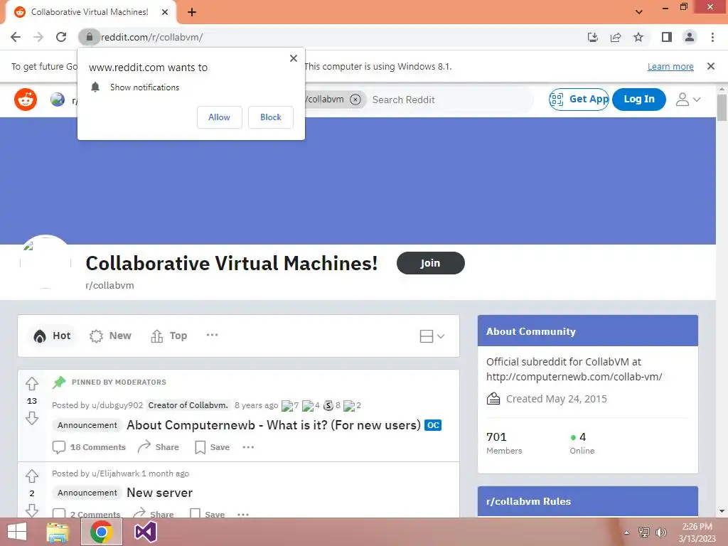The height and width of the screenshot is (546, 728).
Task: Share this page via address bar icon
Action: (x=616, y=37)
